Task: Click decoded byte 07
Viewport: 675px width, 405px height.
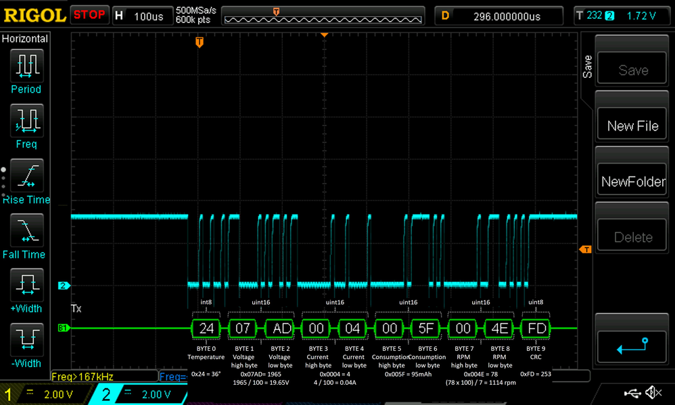Action: [x=242, y=329]
